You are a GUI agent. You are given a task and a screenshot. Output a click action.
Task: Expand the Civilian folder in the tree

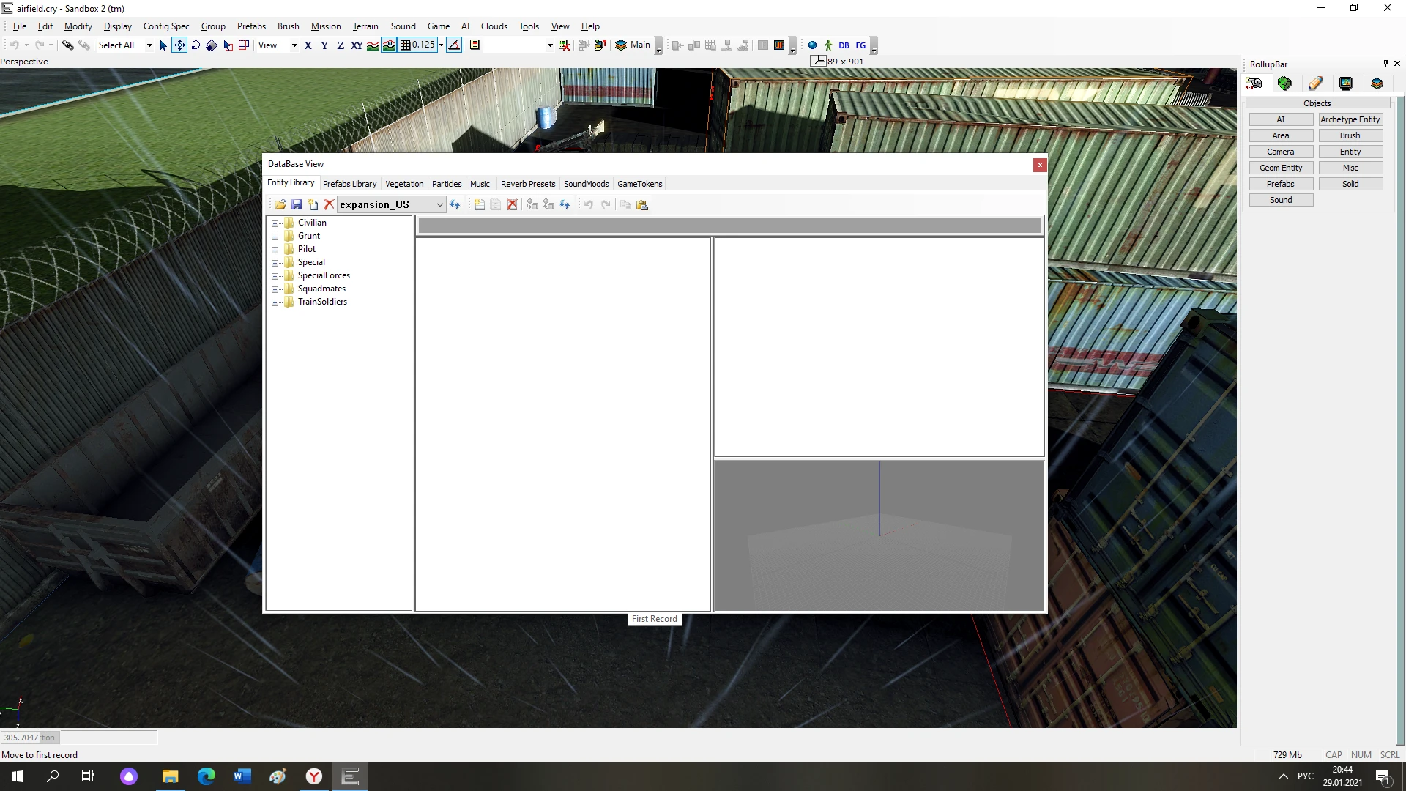[275, 223]
